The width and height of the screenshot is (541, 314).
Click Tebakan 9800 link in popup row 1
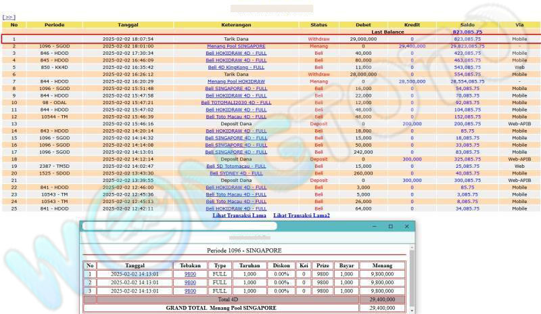190,274
